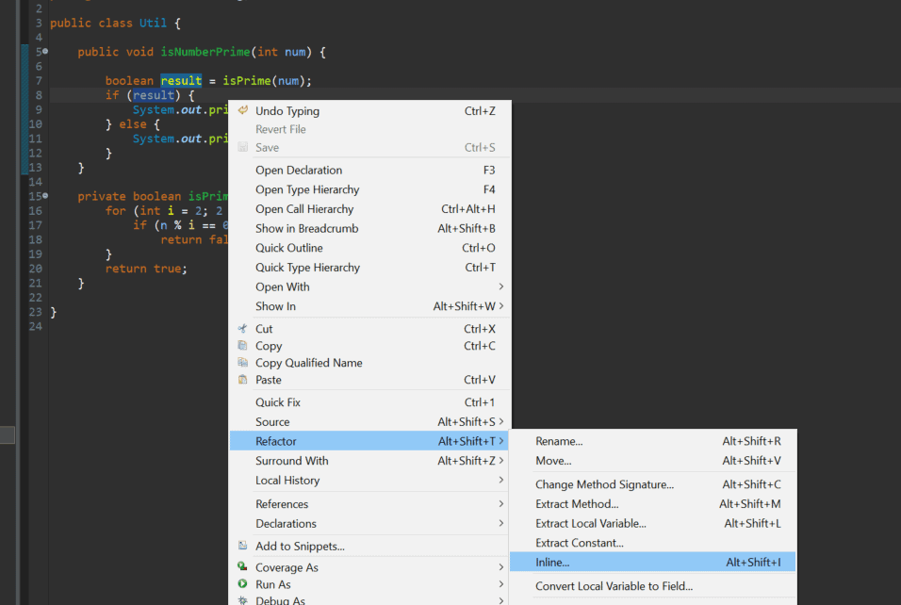Click the Copy icon in context menu
Screen dimensions: 901x605
242,345
